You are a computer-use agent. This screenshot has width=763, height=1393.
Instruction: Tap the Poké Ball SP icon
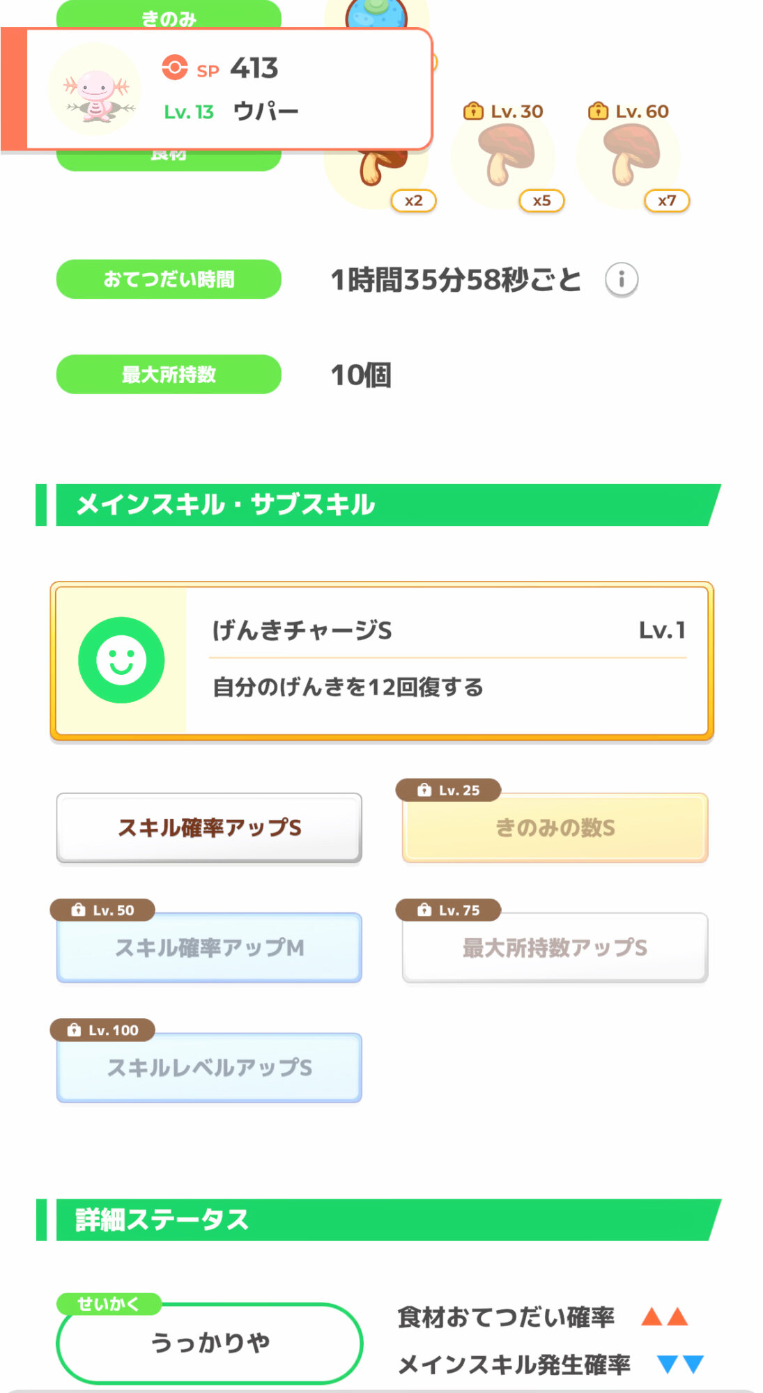tap(175, 68)
